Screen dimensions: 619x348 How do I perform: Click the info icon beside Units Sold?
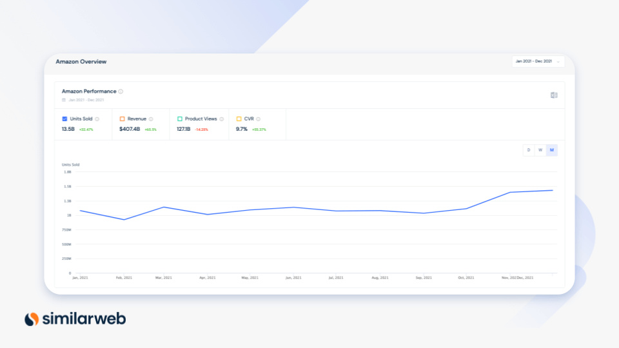[x=97, y=119]
